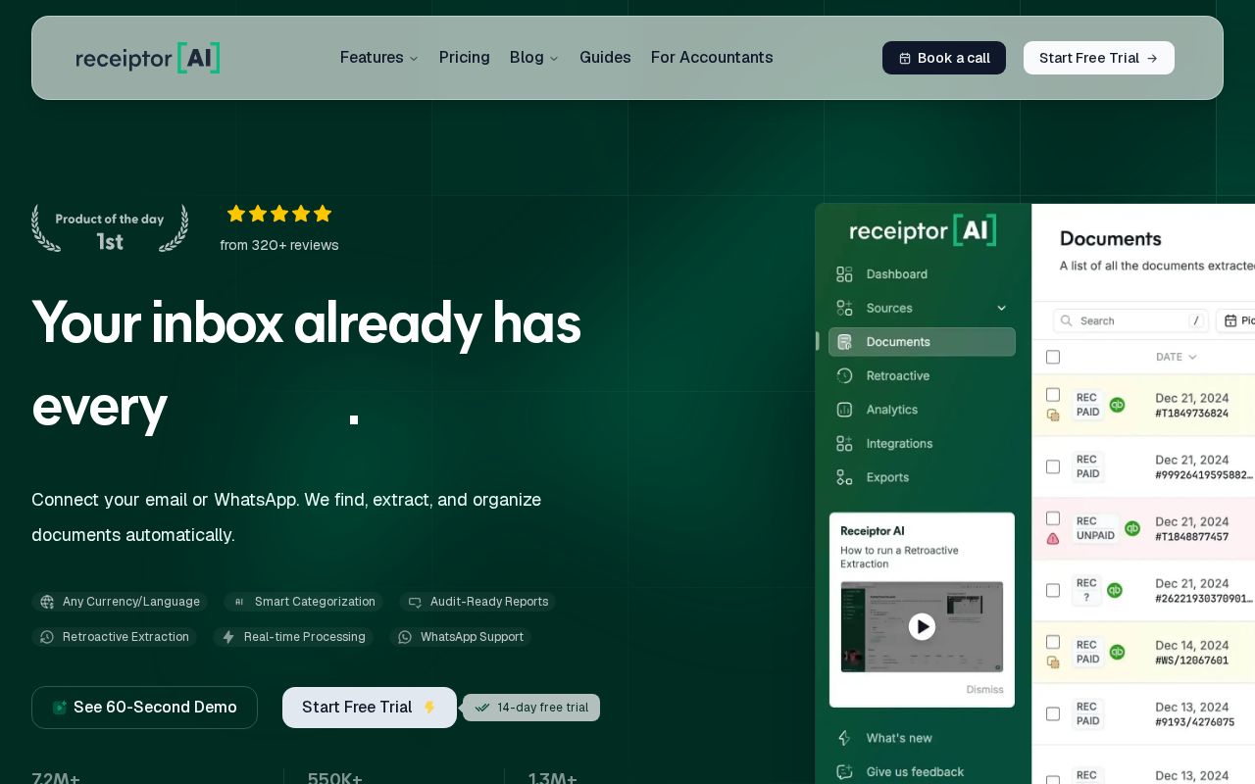Click the Book a call button
Screen dimensions: 1255x784
click(944, 58)
